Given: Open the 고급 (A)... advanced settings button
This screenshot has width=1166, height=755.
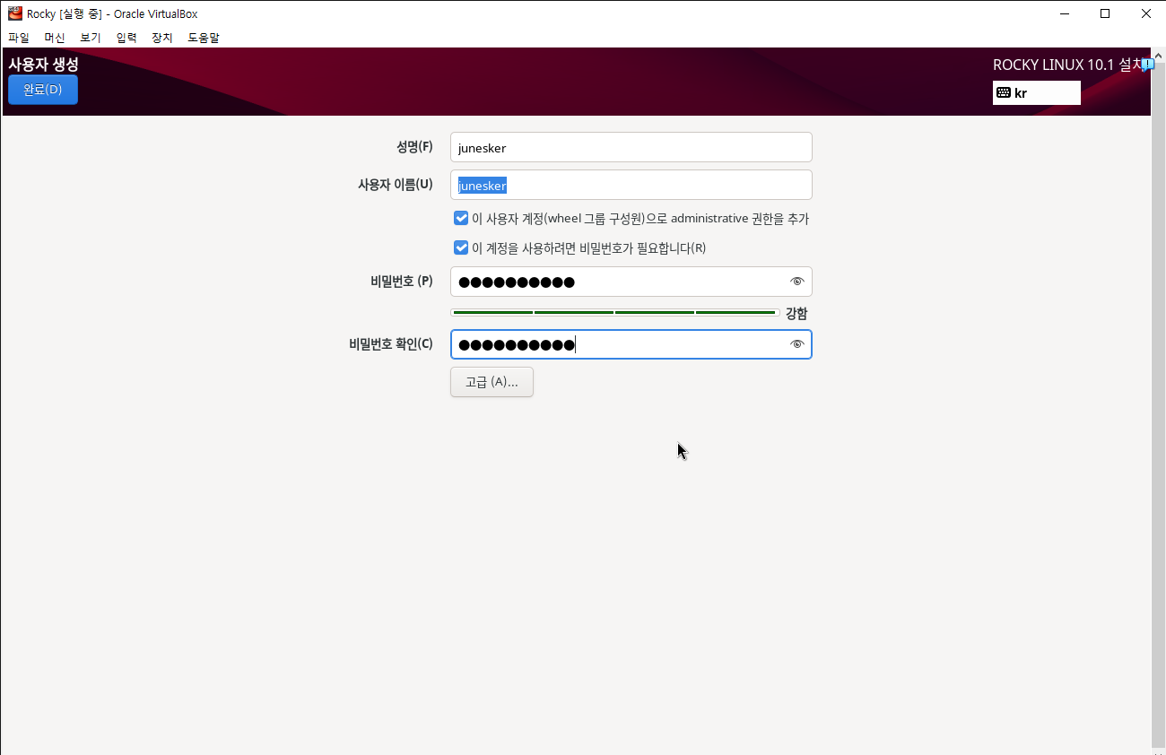Looking at the screenshot, I should tap(492, 382).
